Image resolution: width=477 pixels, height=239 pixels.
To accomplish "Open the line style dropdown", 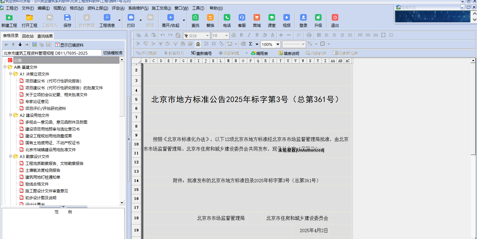I will tap(303, 45).
